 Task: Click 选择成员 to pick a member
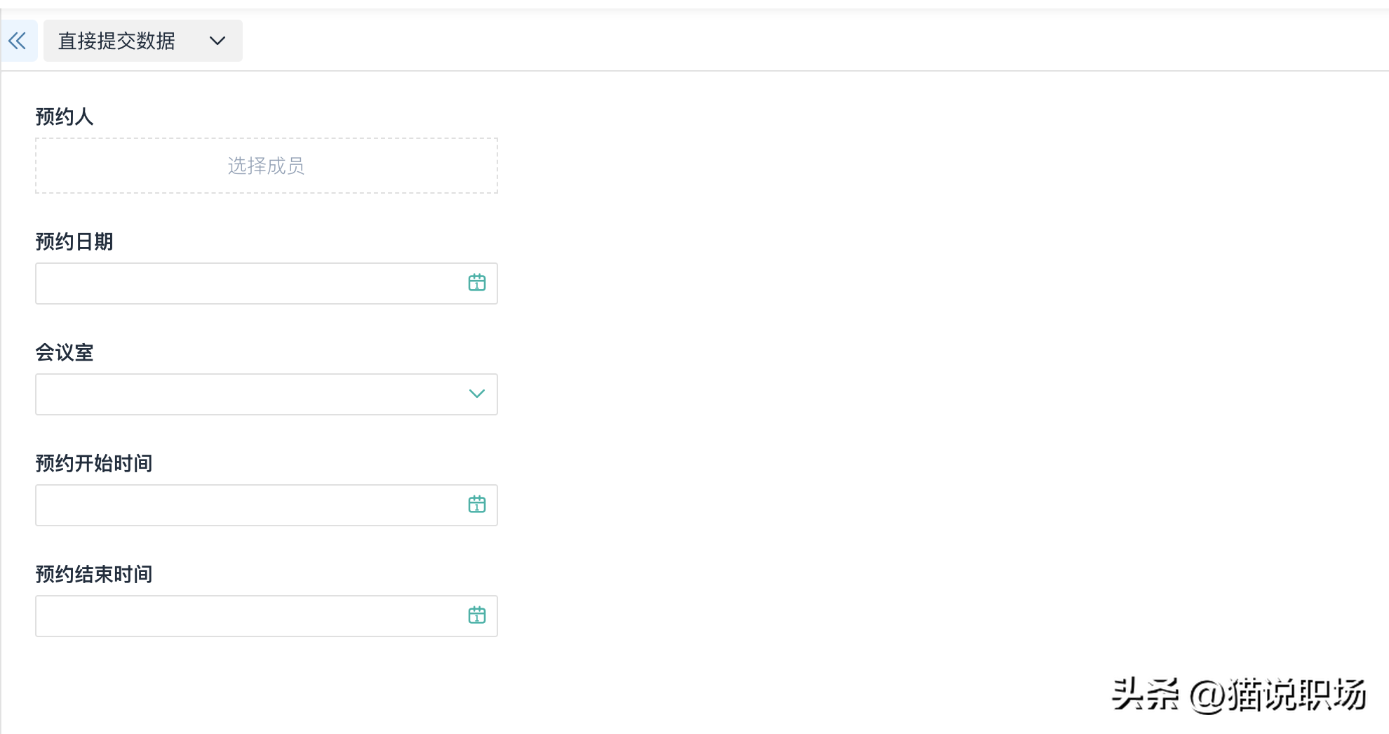[266, 166]
